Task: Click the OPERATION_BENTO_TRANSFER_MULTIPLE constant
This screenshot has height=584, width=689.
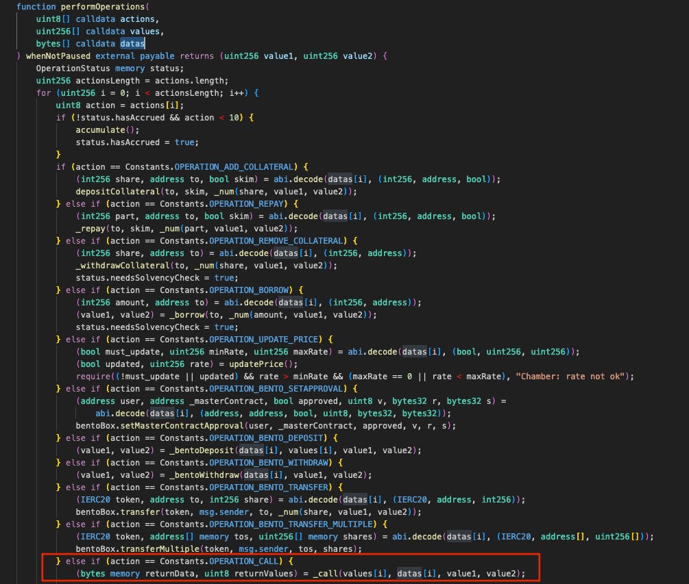Action: (291, 524)
